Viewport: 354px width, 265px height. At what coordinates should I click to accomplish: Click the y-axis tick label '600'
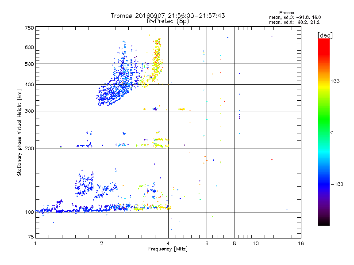(x=29, y=47)
